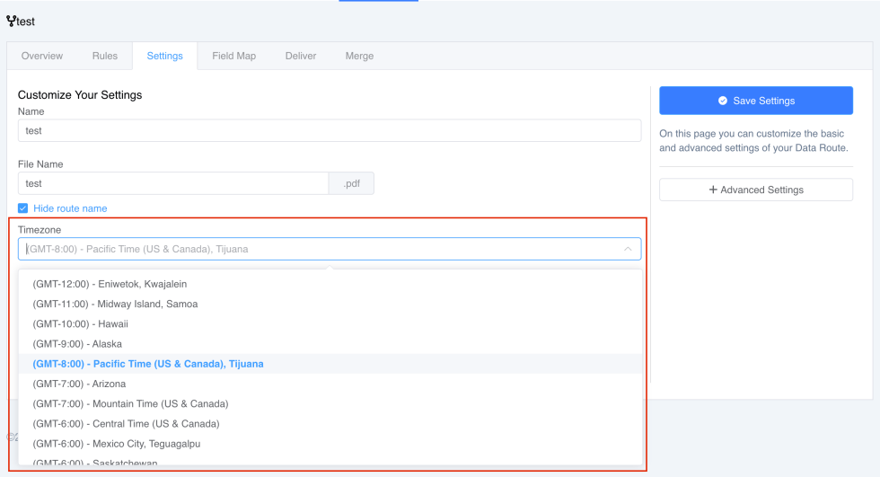This screenshot has height=477, width=880.
Task: Expand the Advanced Settings button
Action: 756,190
